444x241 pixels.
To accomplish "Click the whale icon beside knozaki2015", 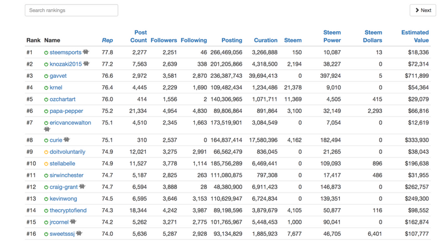I will pyautogui.click(x=87, y=63).
